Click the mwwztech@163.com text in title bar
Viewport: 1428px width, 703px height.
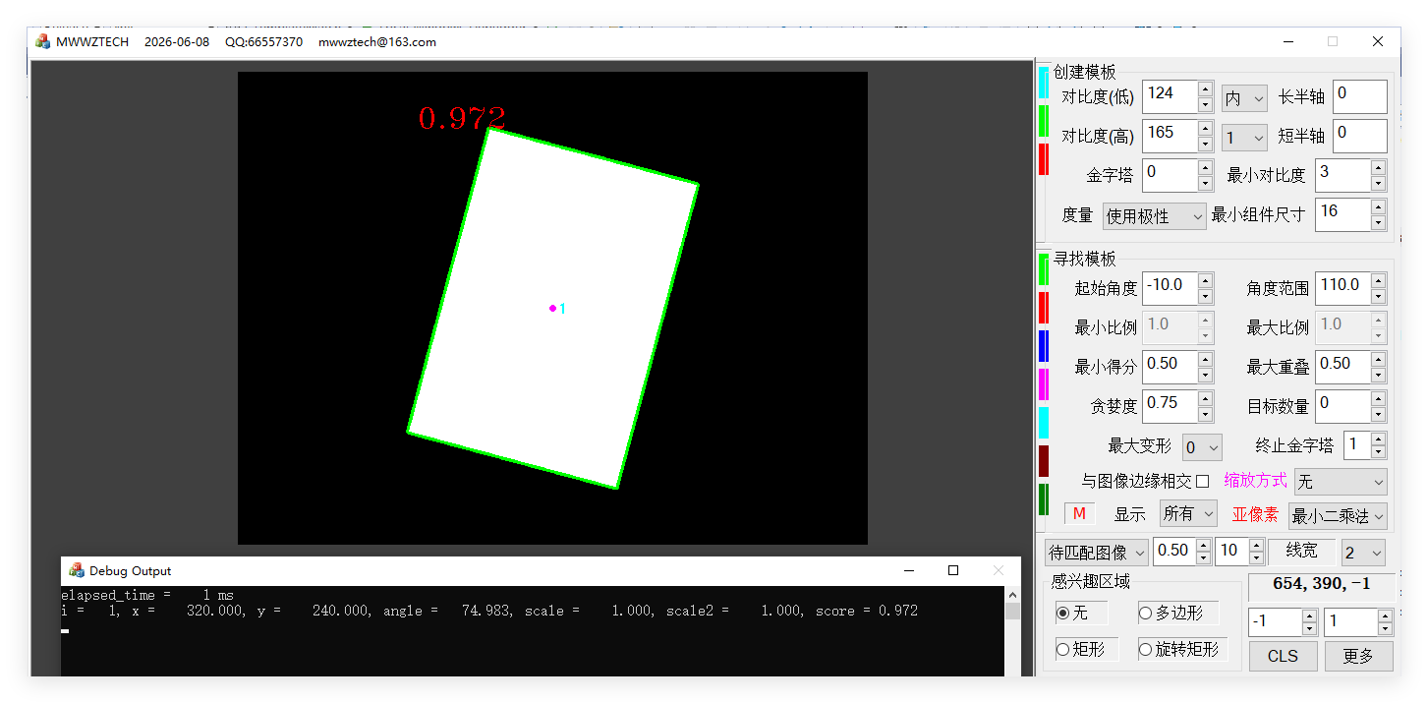tap(377, 41)
